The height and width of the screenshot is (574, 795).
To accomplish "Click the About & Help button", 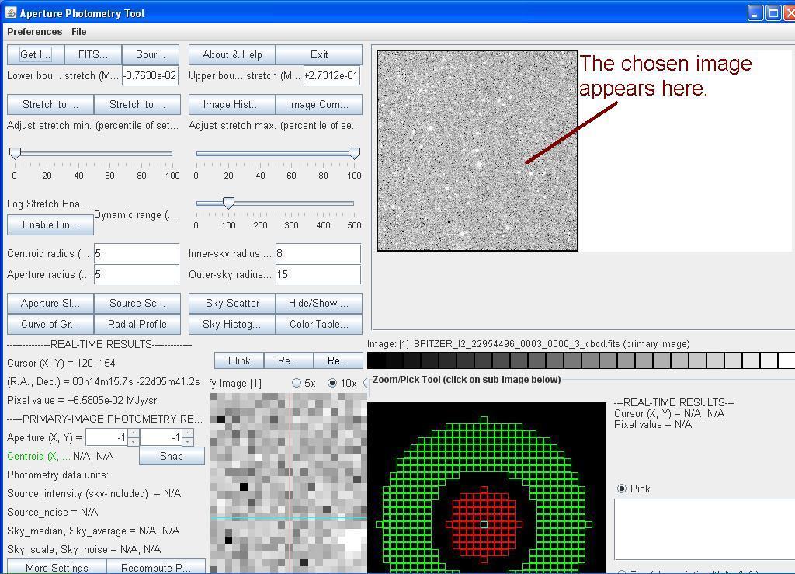I will 232,54.
